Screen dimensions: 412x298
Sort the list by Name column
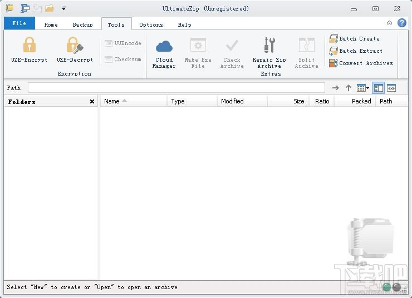tap(134, 101)
